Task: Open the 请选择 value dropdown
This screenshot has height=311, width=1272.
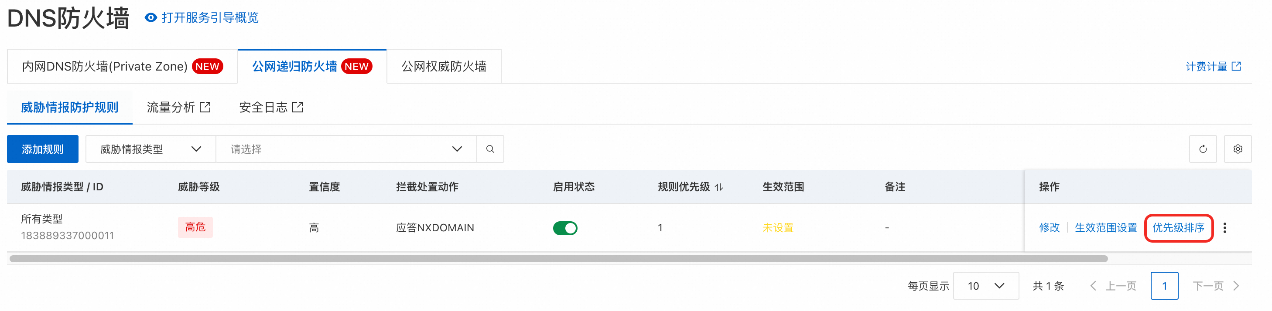Action: (345, 149)
